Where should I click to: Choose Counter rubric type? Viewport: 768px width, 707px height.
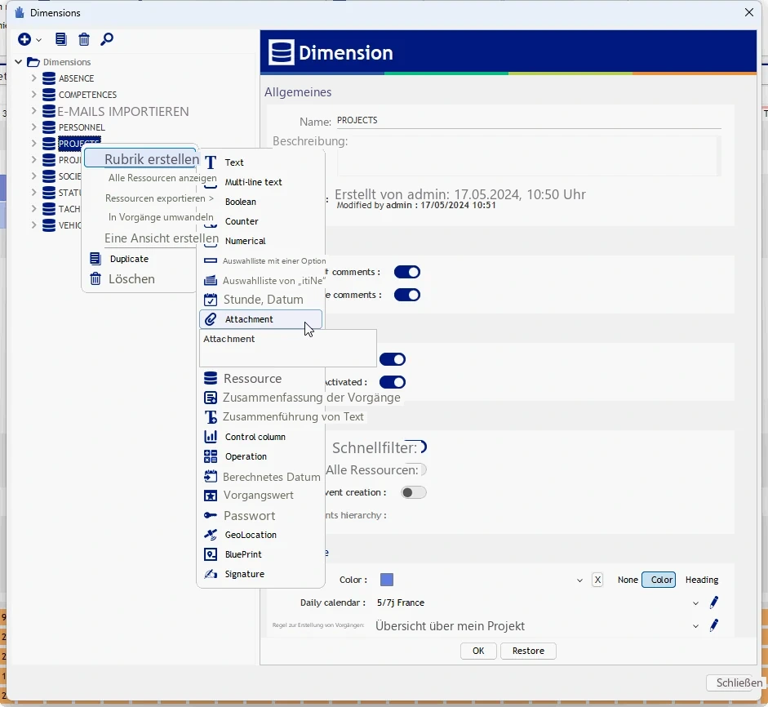tap(242, 221)
